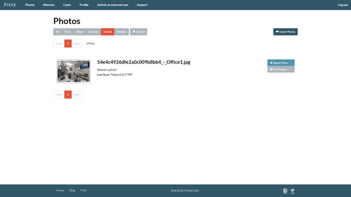The width and height of the screenshot is (351, 197).
Task: Select Submit an external case
Action: coord(113,5)
